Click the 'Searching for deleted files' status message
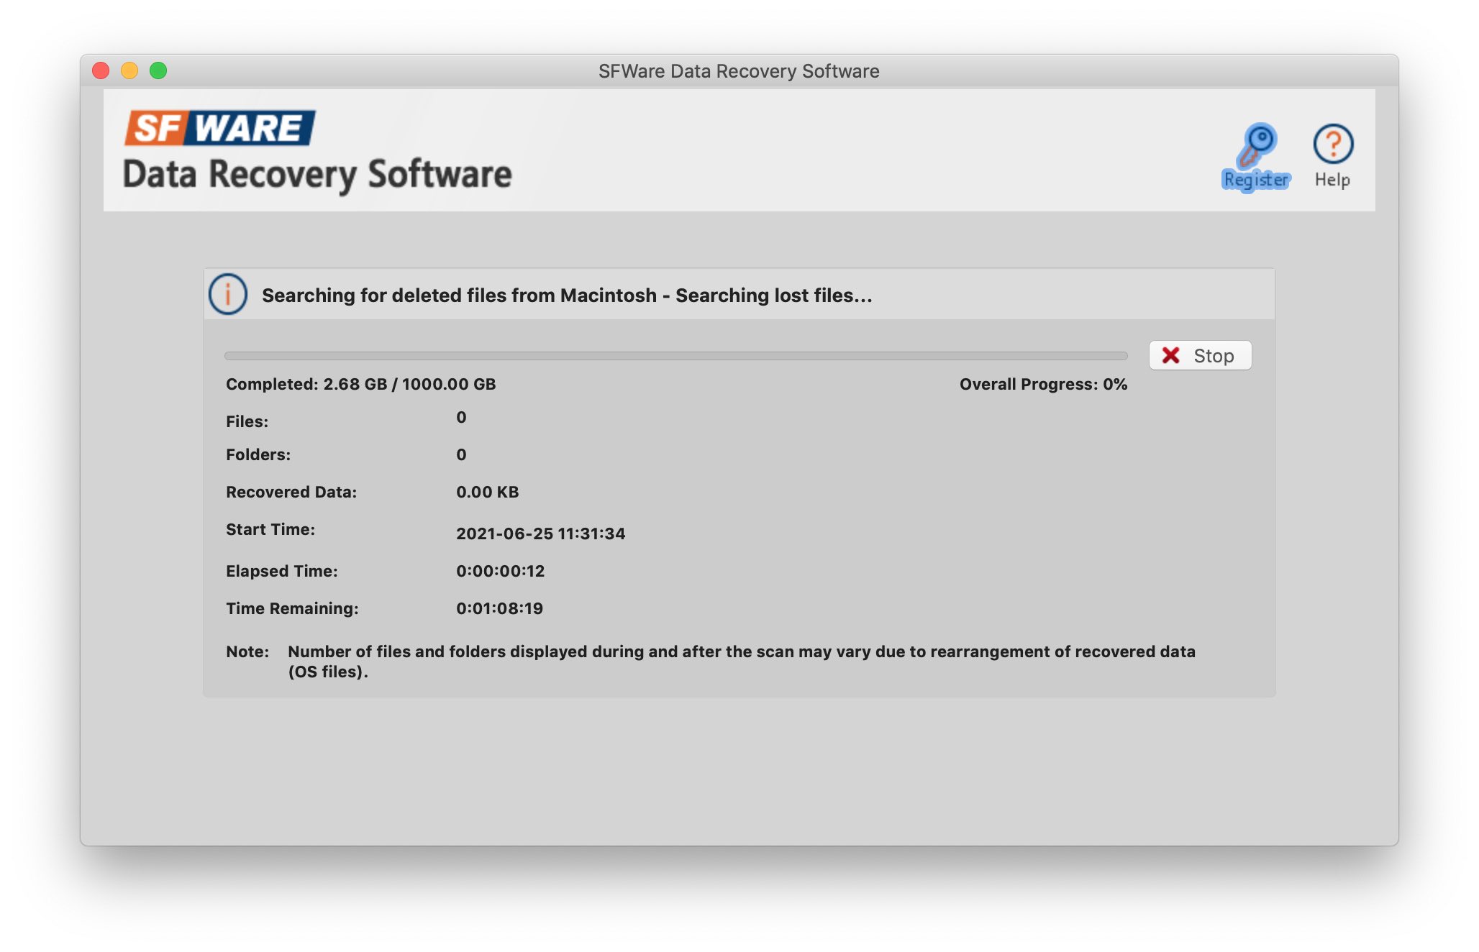Image resolution: width=1479 pixels, height=952 pixels. click(x=567, y=296)
